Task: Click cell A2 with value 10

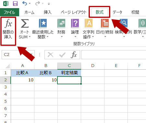Action: pyautogui.click(x=22, y=80)
